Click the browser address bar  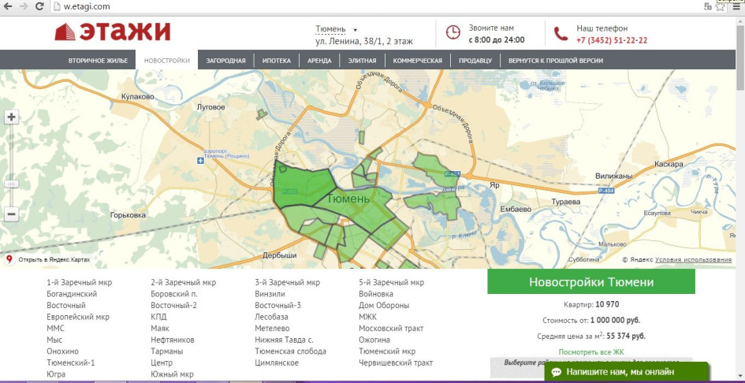pos(375,6)
